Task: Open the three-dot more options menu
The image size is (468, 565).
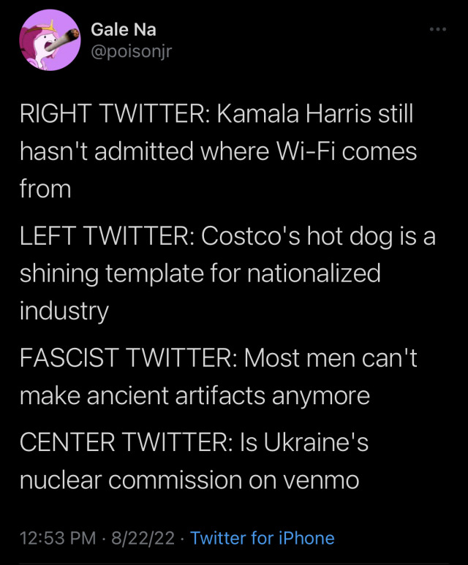Action: tap(437, 30)
